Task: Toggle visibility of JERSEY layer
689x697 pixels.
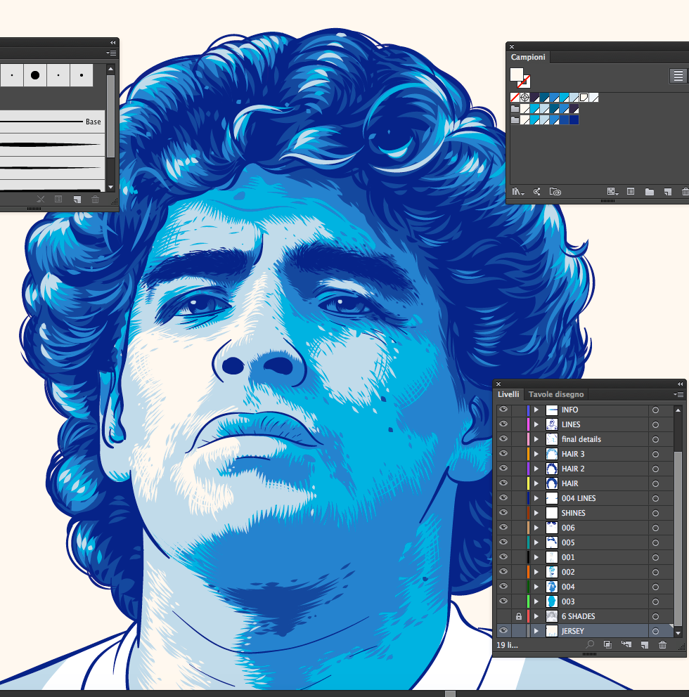Action: (503, 630)
